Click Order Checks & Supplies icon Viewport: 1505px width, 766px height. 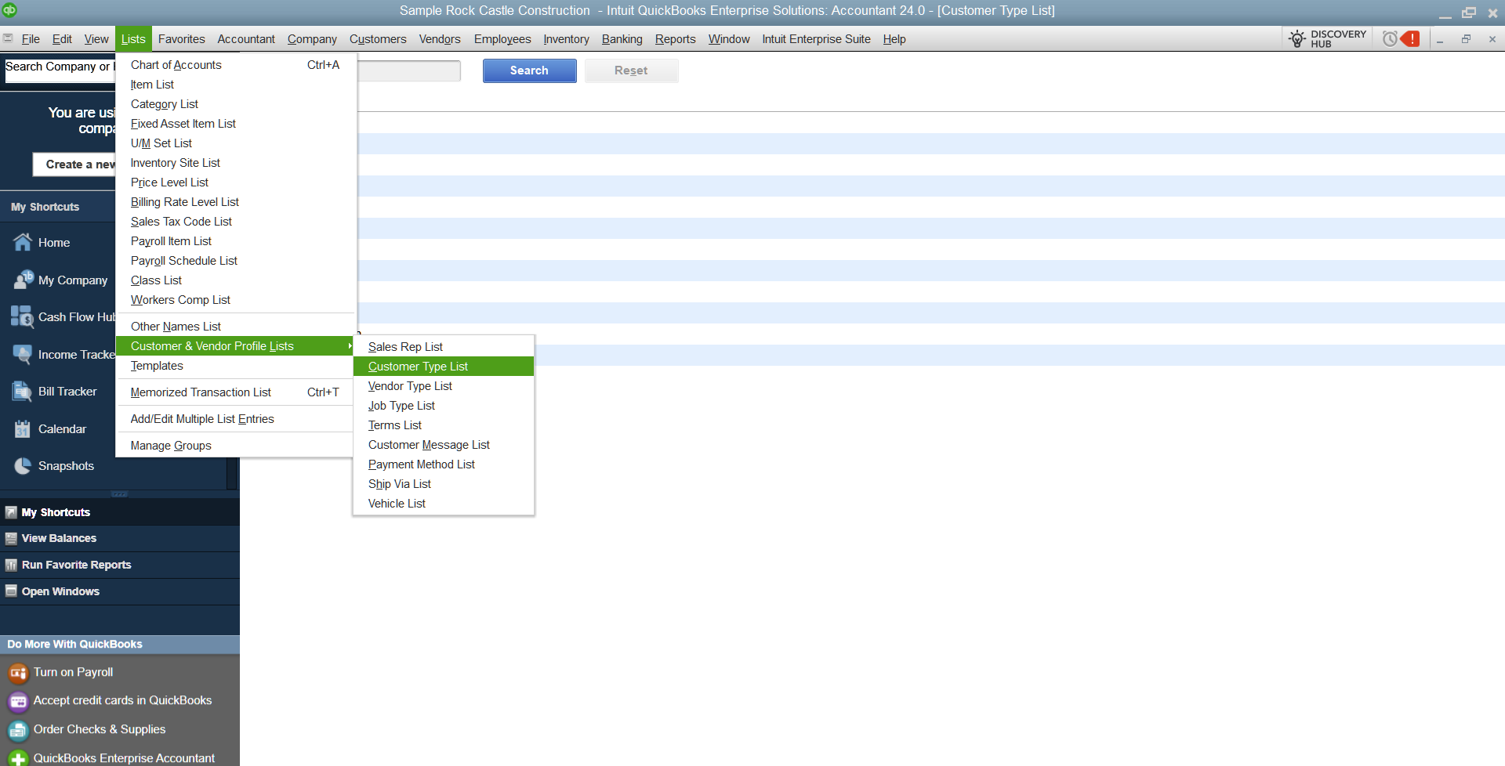pos(18,730)
